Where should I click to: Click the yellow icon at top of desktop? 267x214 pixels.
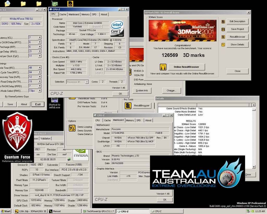(70, 4)
